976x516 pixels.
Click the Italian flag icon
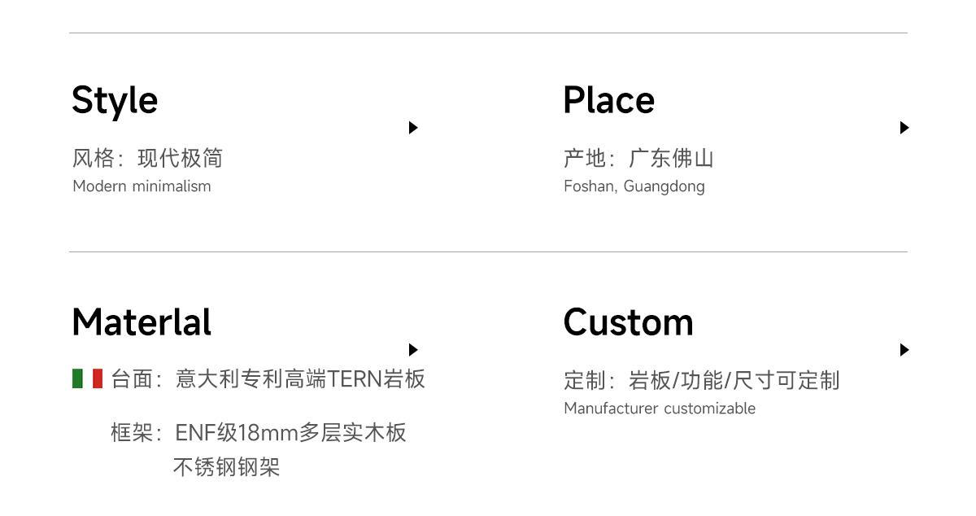coord(87,378)
